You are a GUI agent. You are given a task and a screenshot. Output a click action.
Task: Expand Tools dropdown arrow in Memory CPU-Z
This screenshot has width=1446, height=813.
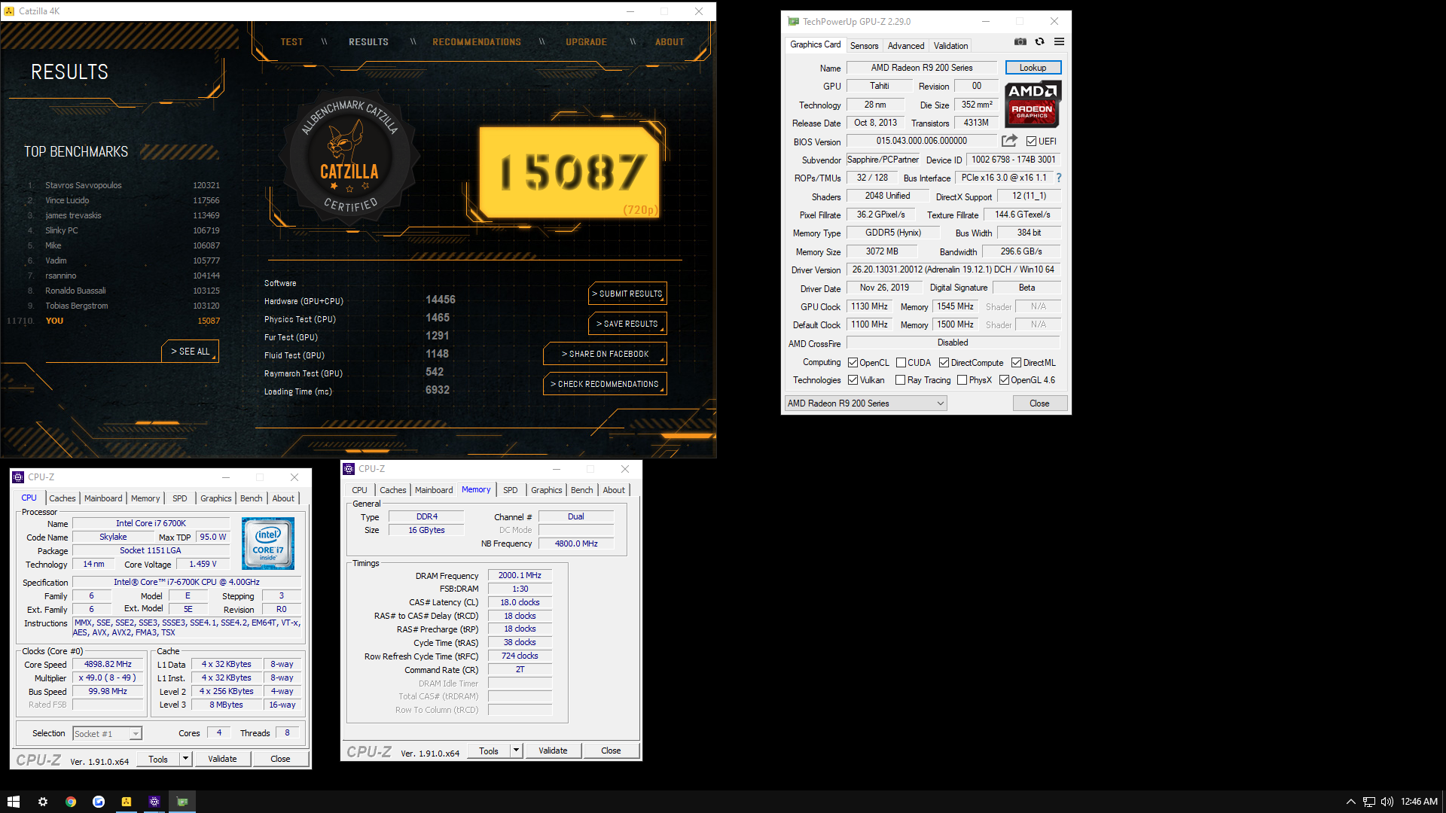(x=516, y=751)
